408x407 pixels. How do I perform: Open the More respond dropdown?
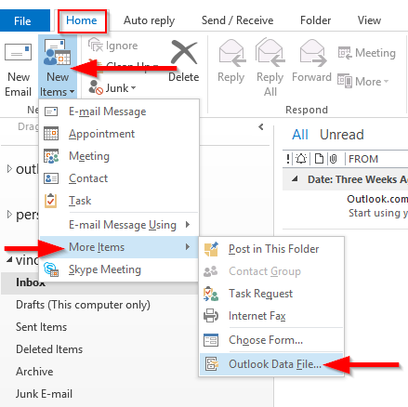pos(362,82)
